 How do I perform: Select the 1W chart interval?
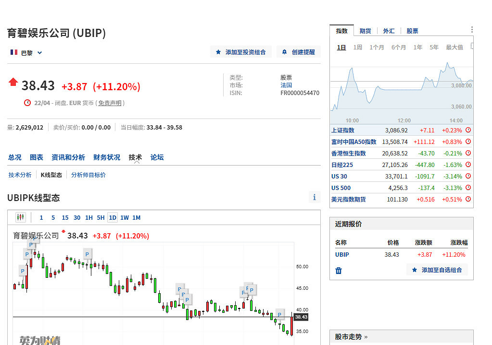point(124,218)
